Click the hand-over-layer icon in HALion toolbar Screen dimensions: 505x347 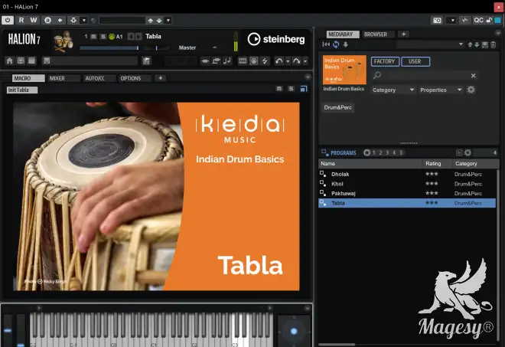(x=216, y=61)
